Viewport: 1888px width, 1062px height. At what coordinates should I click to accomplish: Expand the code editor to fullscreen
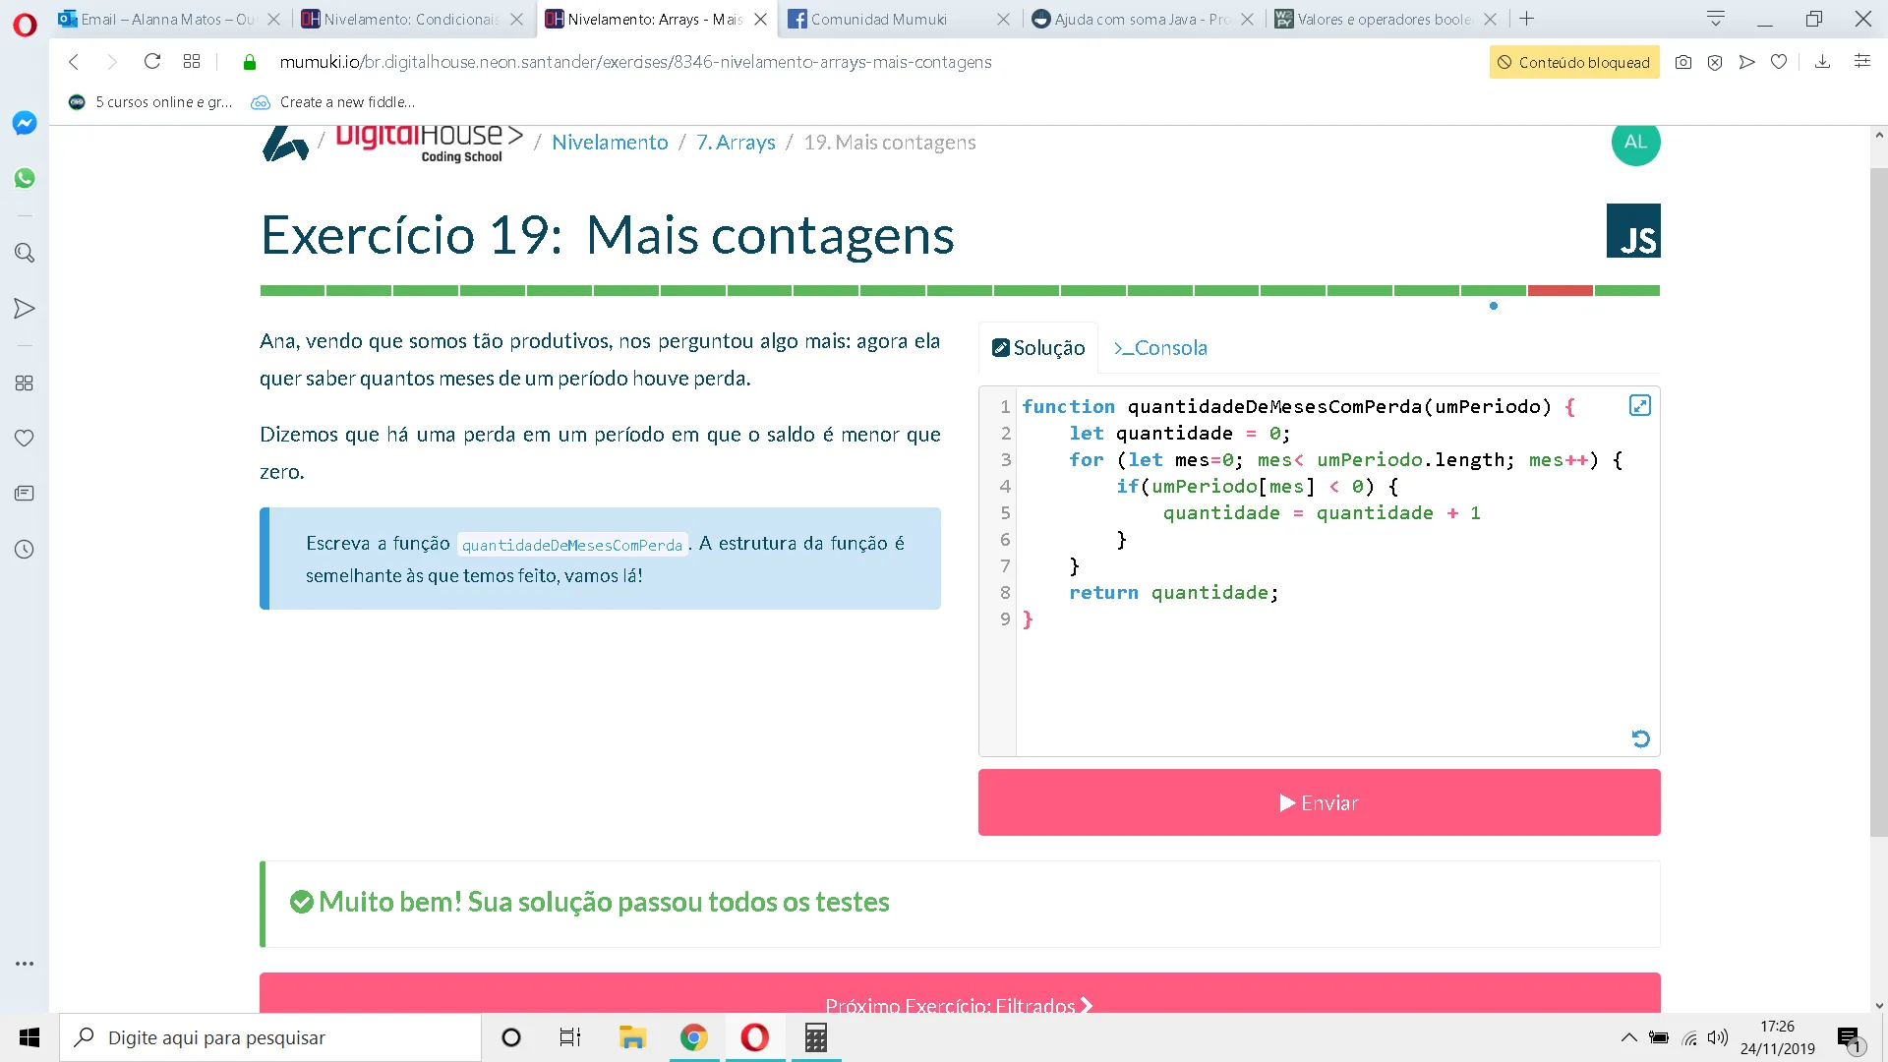[1639, 405]
